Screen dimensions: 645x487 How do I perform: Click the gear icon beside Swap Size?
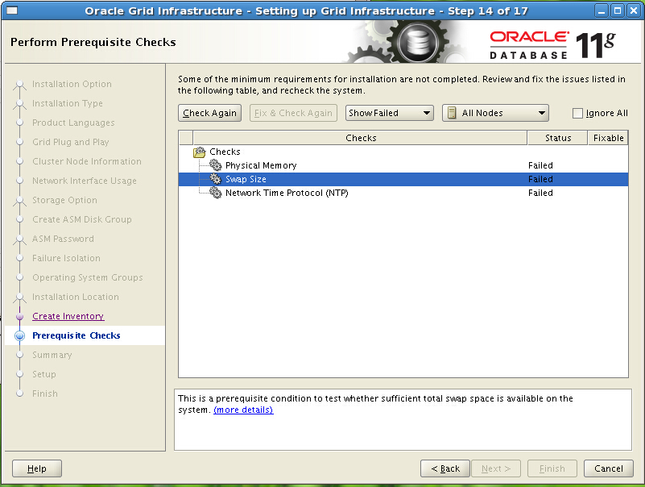(x=215, y=179)
